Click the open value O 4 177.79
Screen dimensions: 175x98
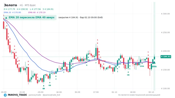[9, 9]
